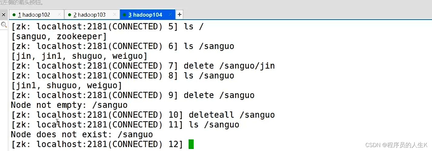Switch to the 2 hadoop103 tab
The height and width of the screenshot is (151, 432).
pyautogui.click(x=89, y=15)
